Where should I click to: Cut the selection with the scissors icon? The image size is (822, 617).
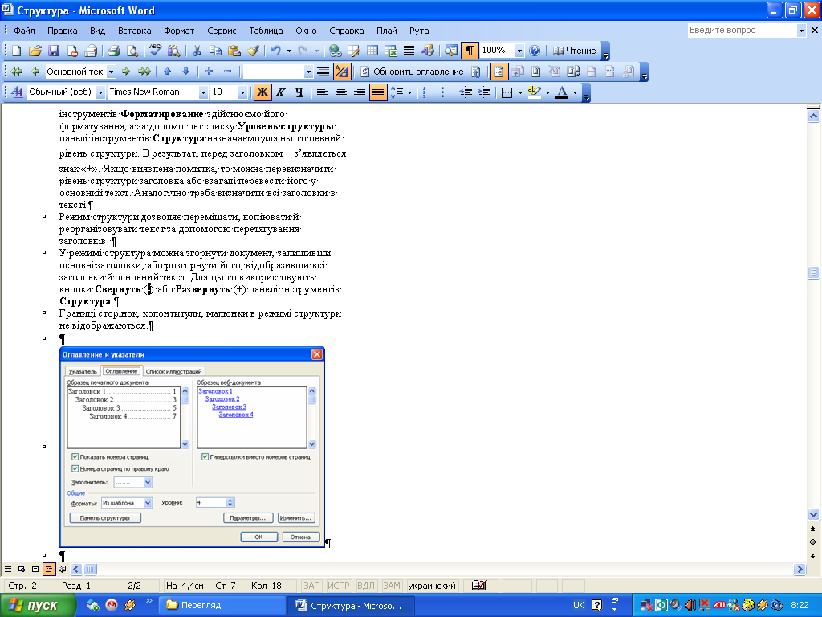pyautogui.click(x=197, y=51)
